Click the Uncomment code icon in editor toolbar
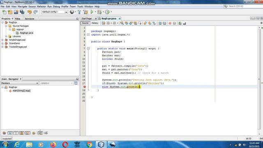 [x=185, y=23]
